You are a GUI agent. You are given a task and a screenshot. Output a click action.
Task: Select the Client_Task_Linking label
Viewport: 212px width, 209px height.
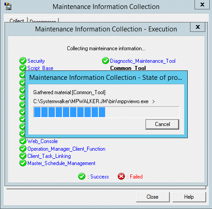point(49,156)
